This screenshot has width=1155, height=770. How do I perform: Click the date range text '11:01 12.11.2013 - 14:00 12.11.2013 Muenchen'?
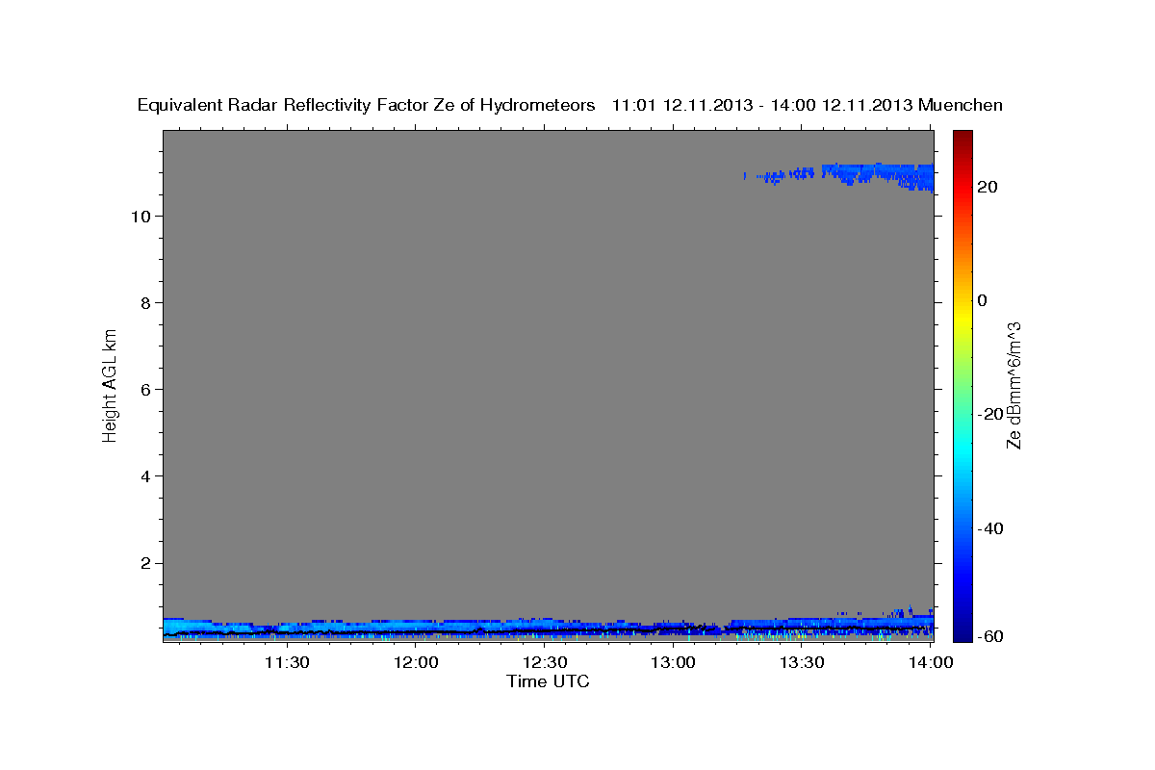(x=808, y=105)
